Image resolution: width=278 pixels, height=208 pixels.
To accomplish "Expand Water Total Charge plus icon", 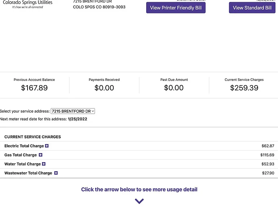I will click(x=43, y=164).
